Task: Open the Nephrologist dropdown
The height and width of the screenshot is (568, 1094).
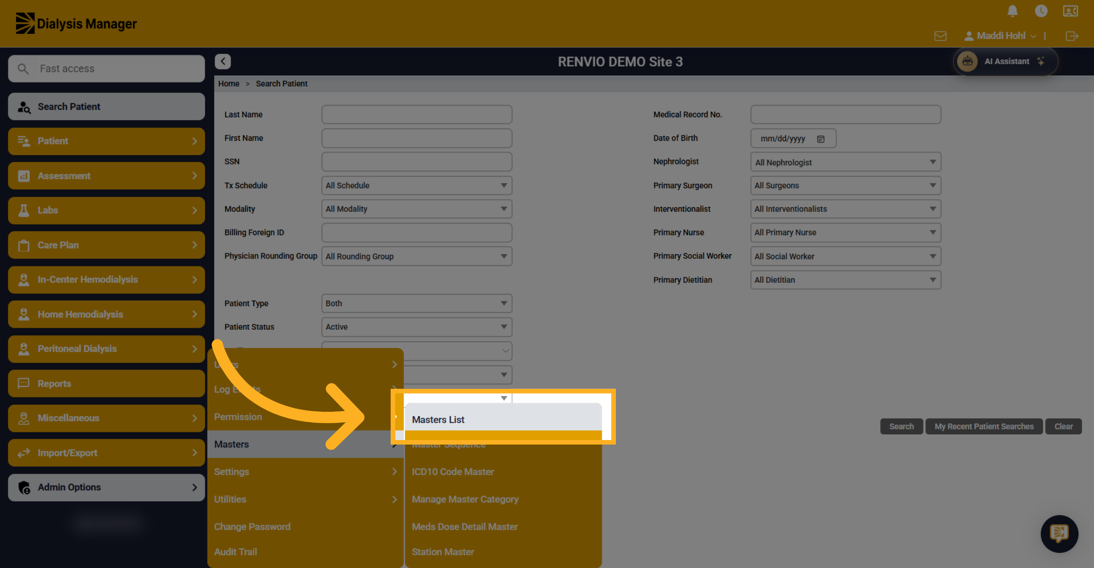Action: pyautogui.click(x=846, y=162)
